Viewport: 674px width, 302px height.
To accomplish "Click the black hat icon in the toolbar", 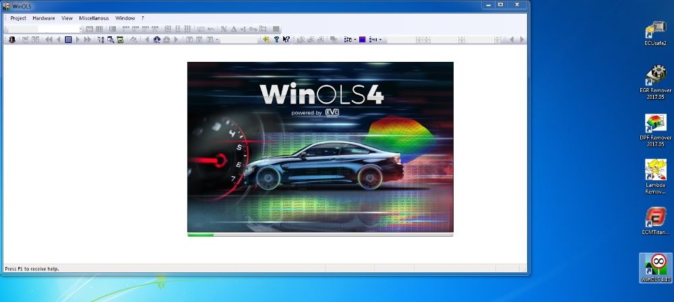I will coord(12,40).
